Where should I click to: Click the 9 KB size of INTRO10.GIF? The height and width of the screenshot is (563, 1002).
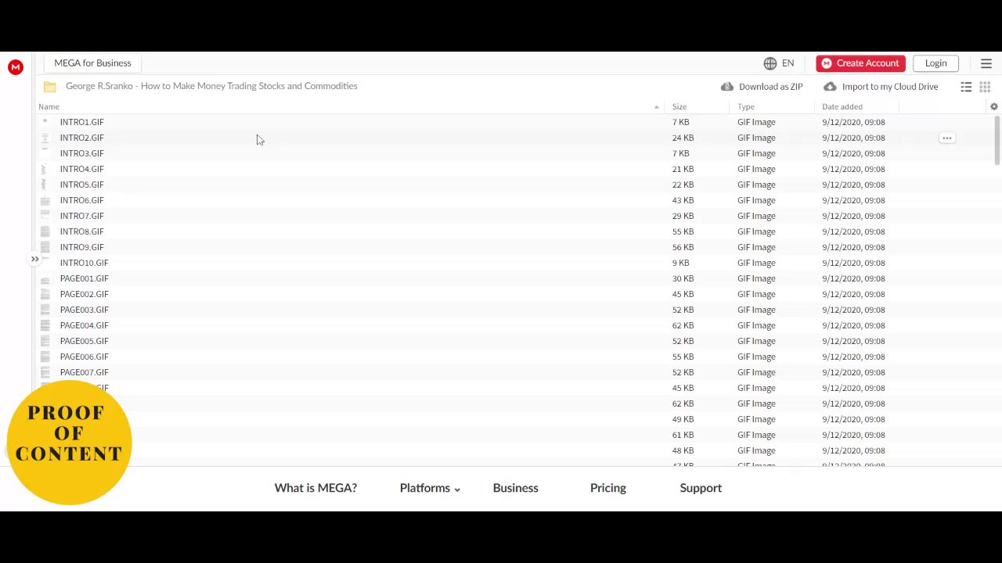pyautogui.click(x=680, y=263)
